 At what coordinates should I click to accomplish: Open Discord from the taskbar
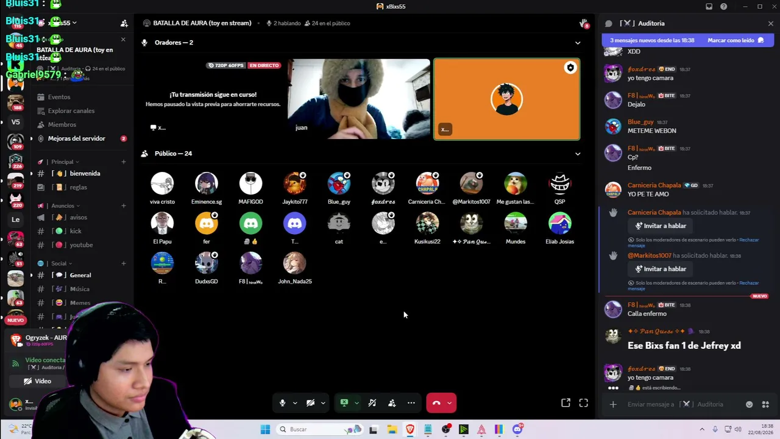[x=517, y=429]
